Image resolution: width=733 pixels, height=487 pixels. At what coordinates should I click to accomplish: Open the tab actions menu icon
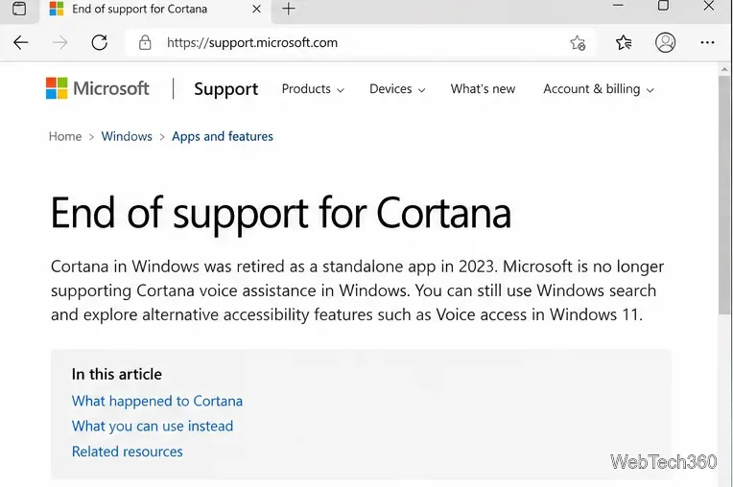pyautogui.click(x=19, y=9)
